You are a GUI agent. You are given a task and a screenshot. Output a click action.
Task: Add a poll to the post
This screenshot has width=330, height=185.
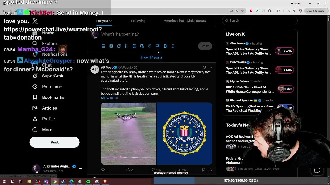point(127,46)
